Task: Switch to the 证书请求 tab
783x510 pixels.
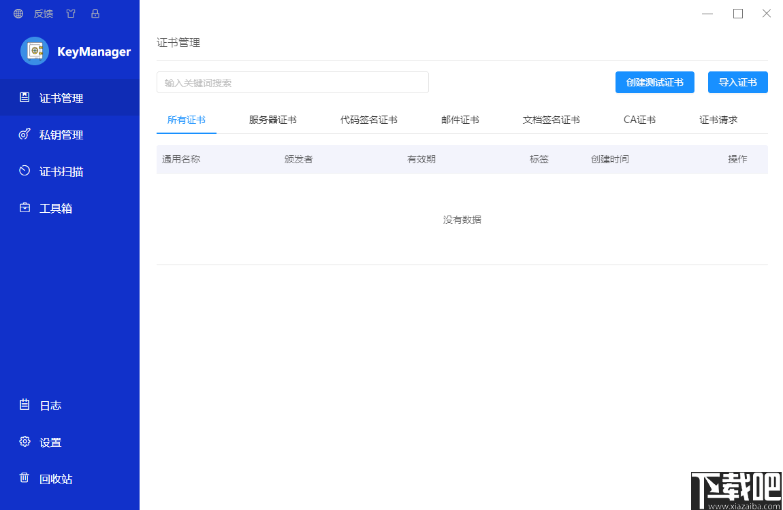Action: coord(718,119)
